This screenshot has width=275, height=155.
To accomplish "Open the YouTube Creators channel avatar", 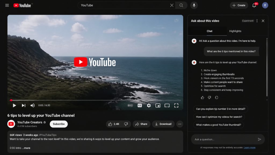I will tap(11, 124).
